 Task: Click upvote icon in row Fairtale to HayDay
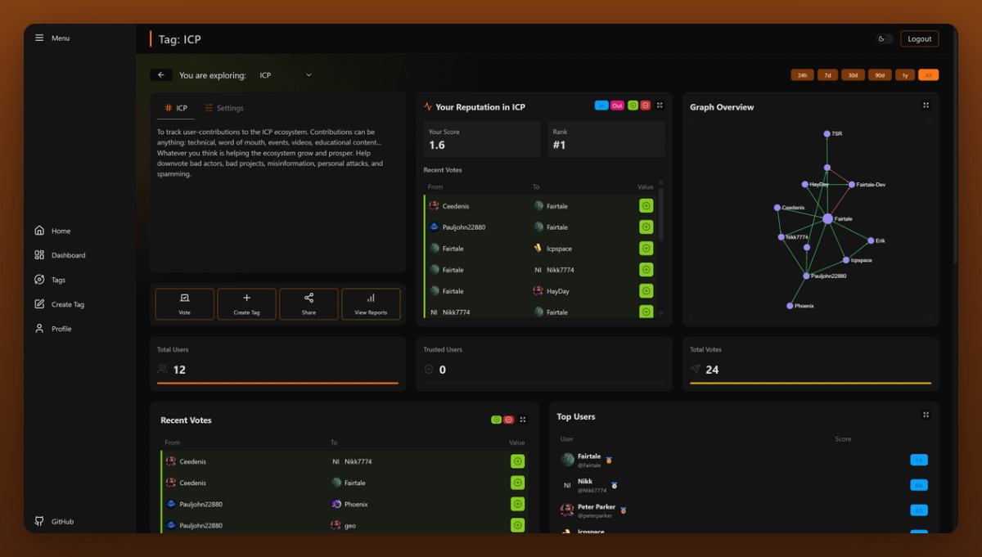coord(646,291)
